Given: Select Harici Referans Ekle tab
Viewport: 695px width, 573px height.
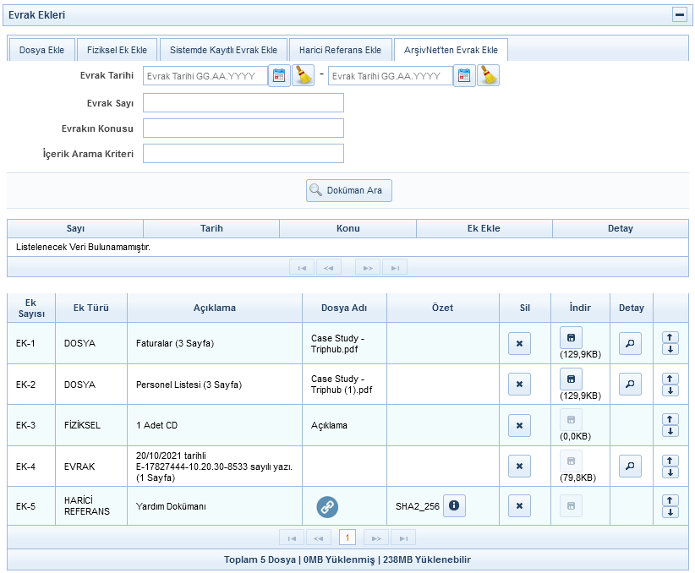Looking at the screenshot, I should click(340, 50).
